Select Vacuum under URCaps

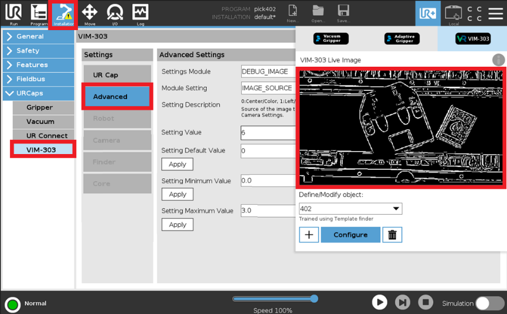[43, 122]
